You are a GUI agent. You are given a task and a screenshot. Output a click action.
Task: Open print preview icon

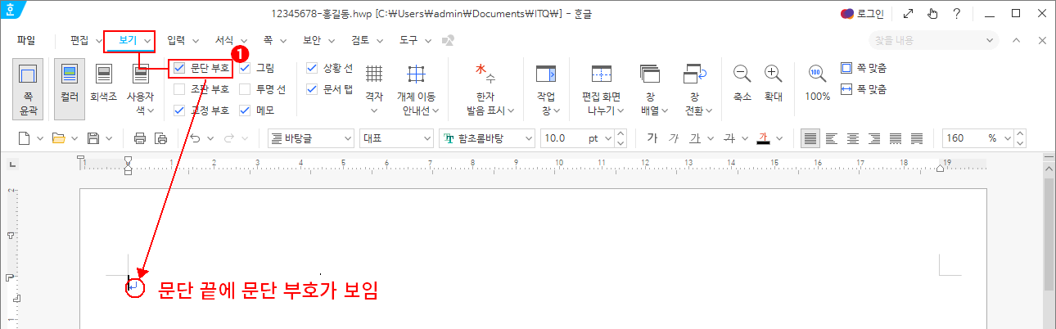click(x=160, y=138)
